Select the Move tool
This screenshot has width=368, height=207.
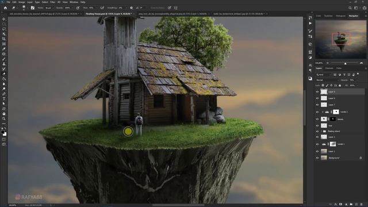click(x=4, y=19)
